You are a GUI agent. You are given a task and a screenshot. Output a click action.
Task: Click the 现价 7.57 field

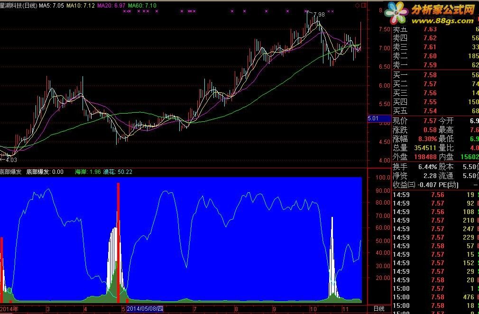pos(415,121)
